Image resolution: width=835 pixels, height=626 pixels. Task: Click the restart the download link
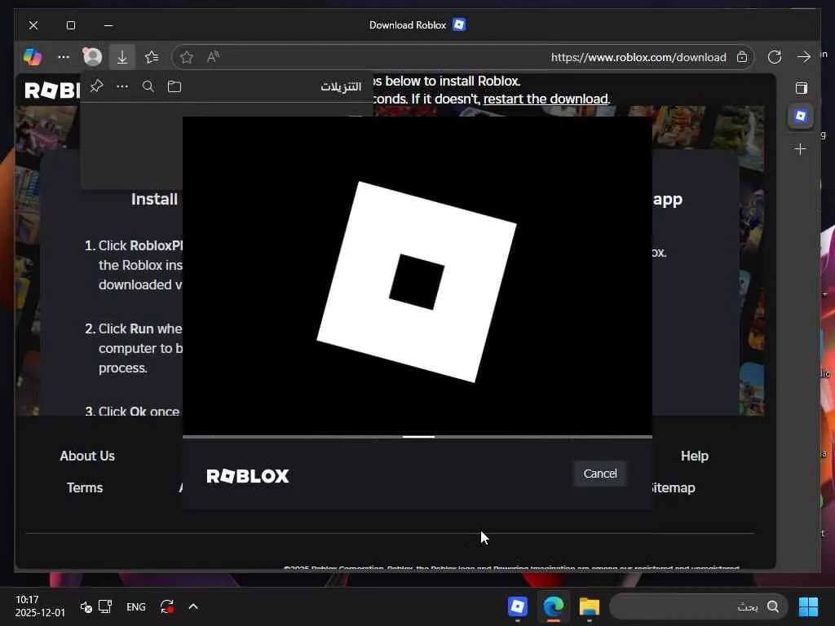coord(546,99)
